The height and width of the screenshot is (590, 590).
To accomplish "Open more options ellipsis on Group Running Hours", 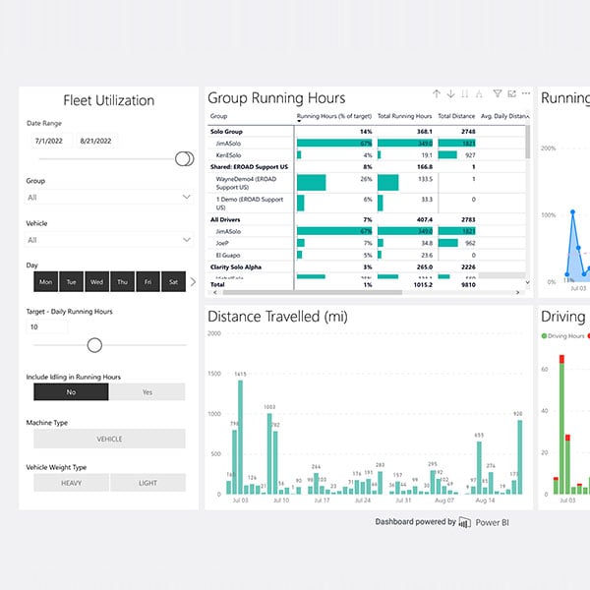I will point(526,93).
